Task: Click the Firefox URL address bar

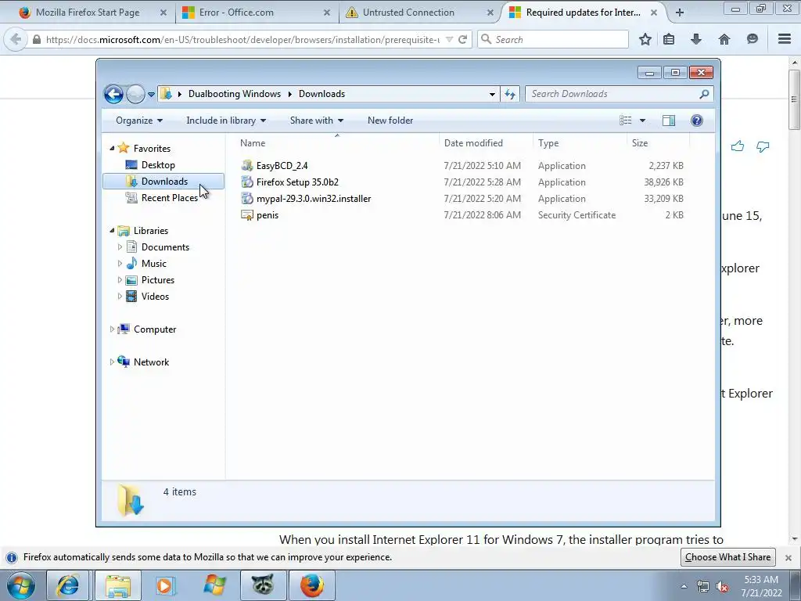Action: [242, 39]
